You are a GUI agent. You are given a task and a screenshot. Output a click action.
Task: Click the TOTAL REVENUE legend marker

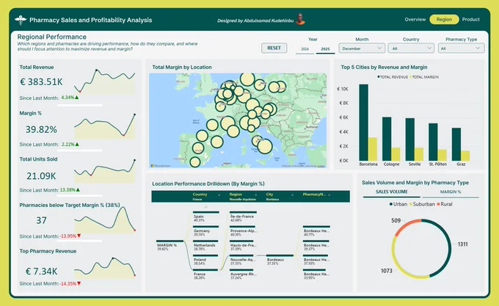click(x=379, y=77)
